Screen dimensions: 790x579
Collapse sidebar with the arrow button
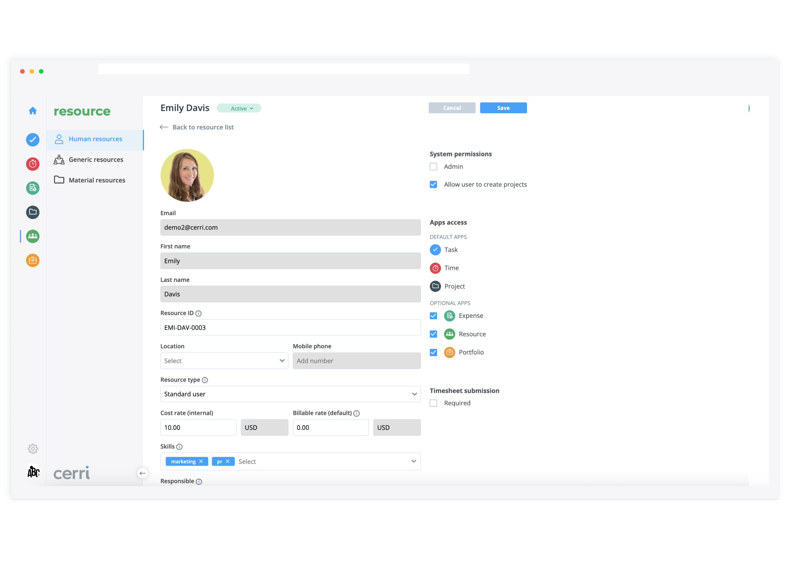click(x=143, y=474)
